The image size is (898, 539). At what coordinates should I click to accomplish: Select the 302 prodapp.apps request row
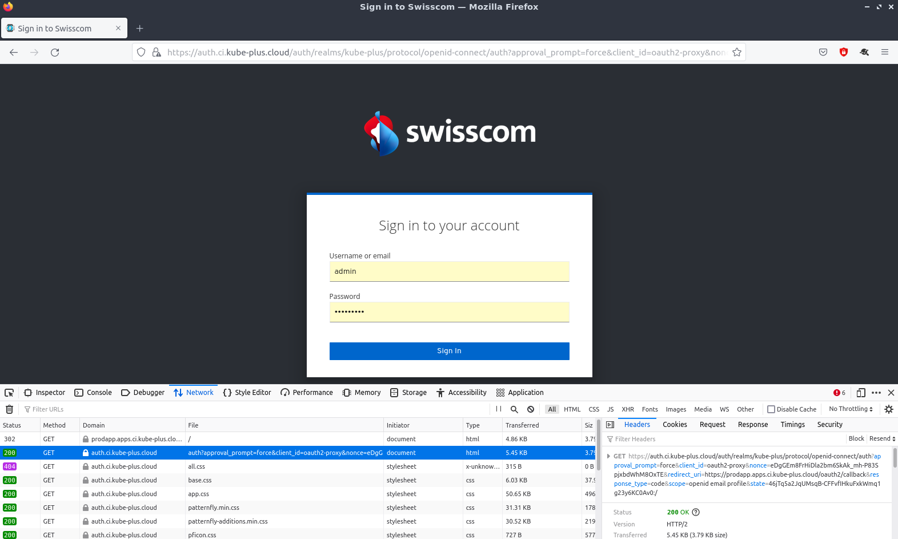pos(298,439)
